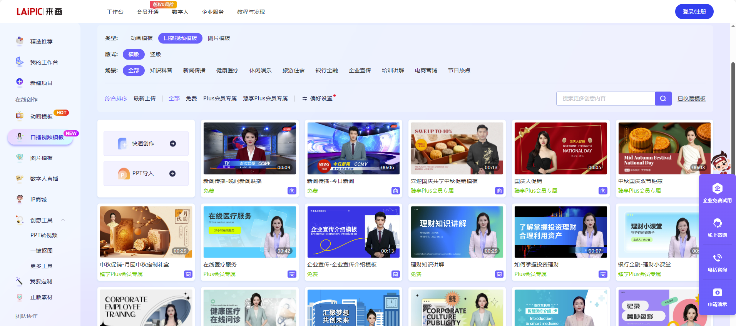Click the 创意工具 sidebar icon
This screenshot has width=736, height=326.
(20, 220)
